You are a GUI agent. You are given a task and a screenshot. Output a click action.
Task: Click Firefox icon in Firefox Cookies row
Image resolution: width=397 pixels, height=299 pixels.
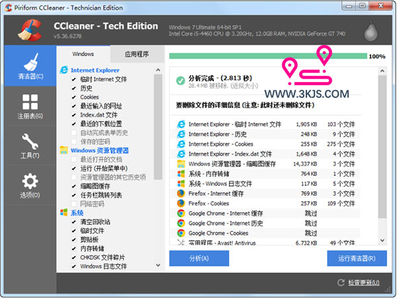pos(181,203)
